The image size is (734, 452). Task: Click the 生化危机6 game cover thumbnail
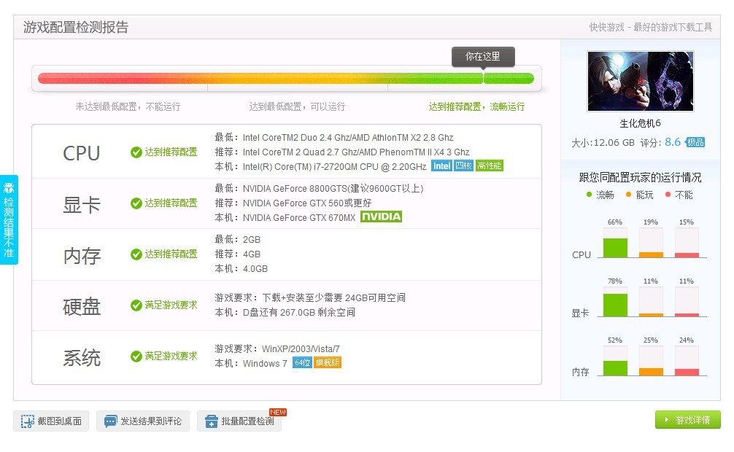641,81
